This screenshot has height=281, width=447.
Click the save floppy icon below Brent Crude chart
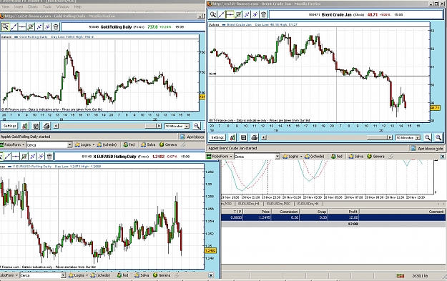point(243,138)
